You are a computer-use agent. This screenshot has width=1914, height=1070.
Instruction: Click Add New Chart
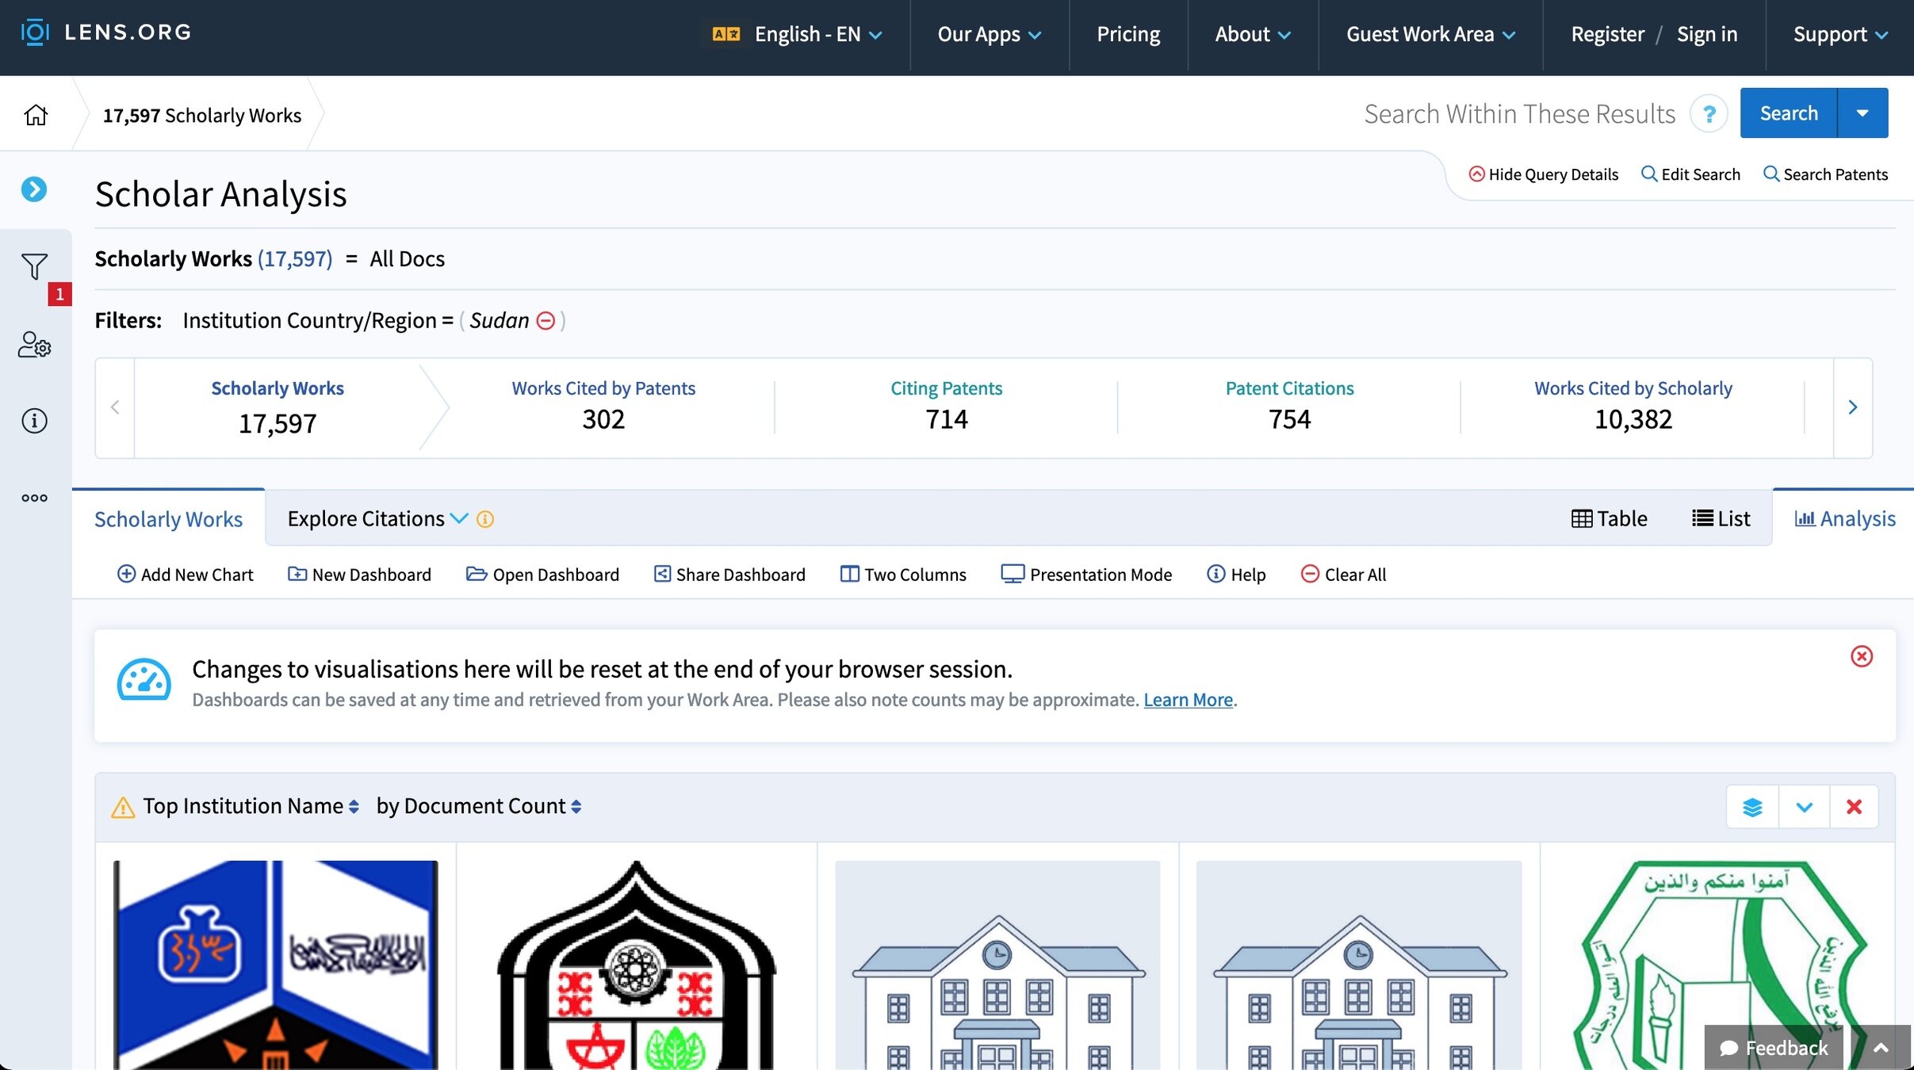tap(185, 574)
